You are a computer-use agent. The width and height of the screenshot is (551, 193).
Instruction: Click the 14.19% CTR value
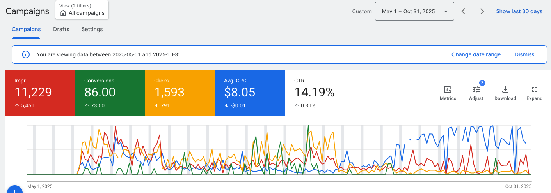314,92
